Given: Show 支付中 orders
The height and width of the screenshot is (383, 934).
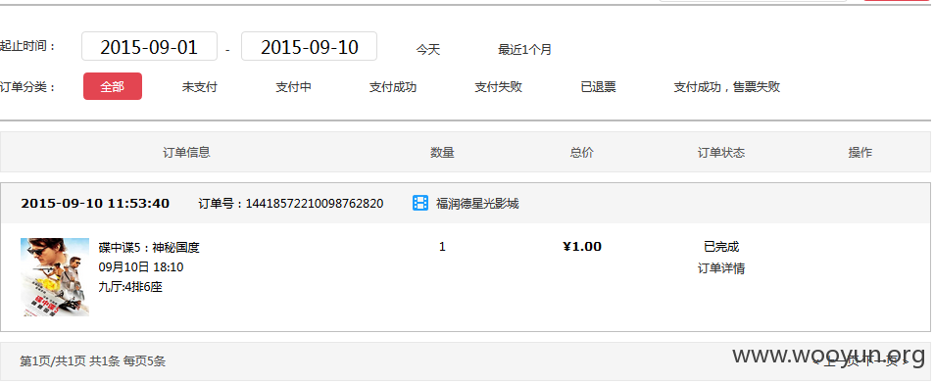Looking at the screenshot, I should [293, 87].
